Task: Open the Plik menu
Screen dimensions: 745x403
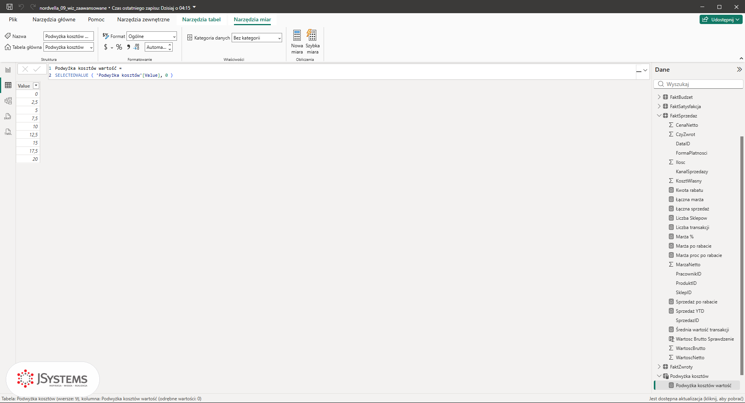Action: coord(13,19)
